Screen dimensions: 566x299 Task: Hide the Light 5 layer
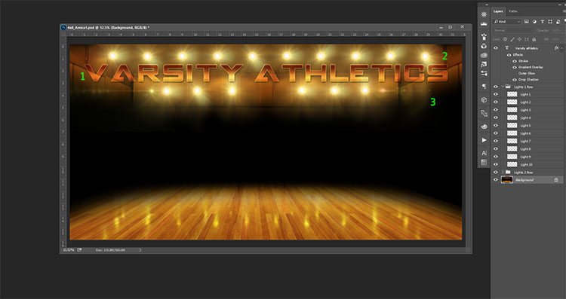tap(496, 126)
